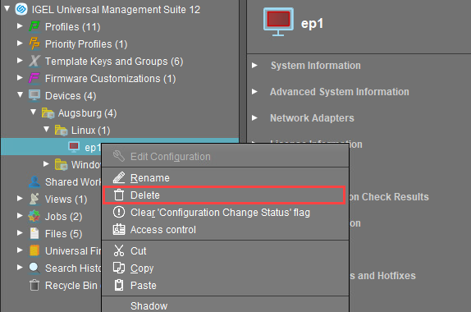
Task: Click the green Profiles icon
Action: 34,26
